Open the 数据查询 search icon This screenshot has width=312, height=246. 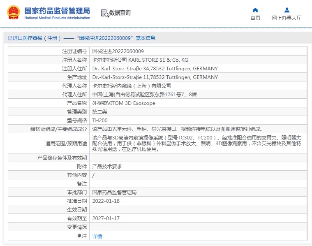click(105, 13)
